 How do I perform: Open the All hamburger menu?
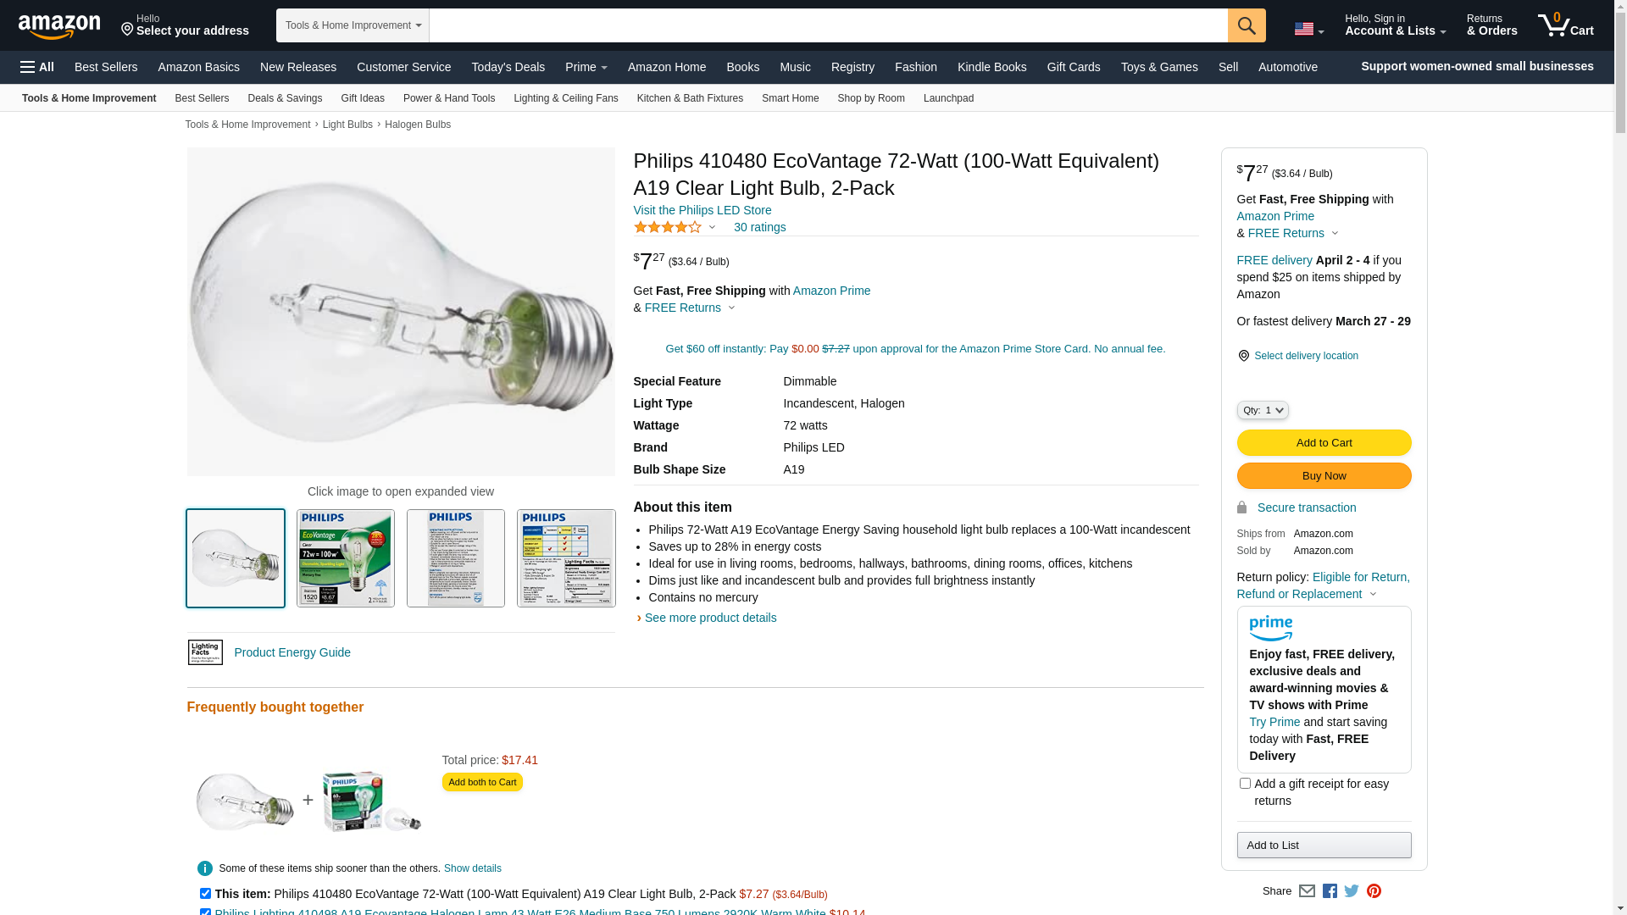point(37,67)
